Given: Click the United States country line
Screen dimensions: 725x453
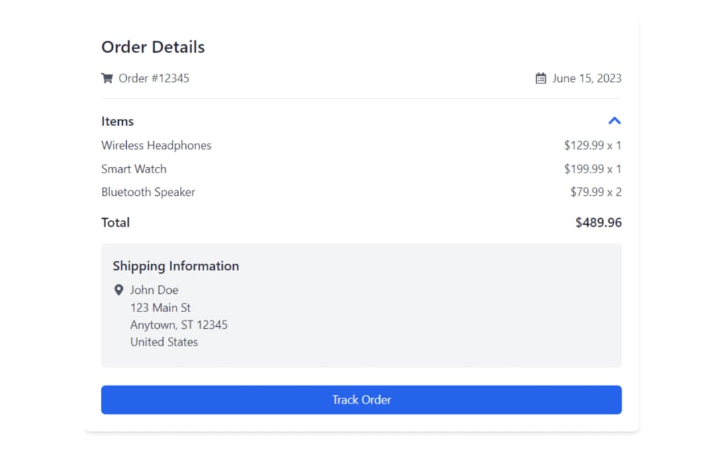Looking at the screenshot, I should pos(164,342).
